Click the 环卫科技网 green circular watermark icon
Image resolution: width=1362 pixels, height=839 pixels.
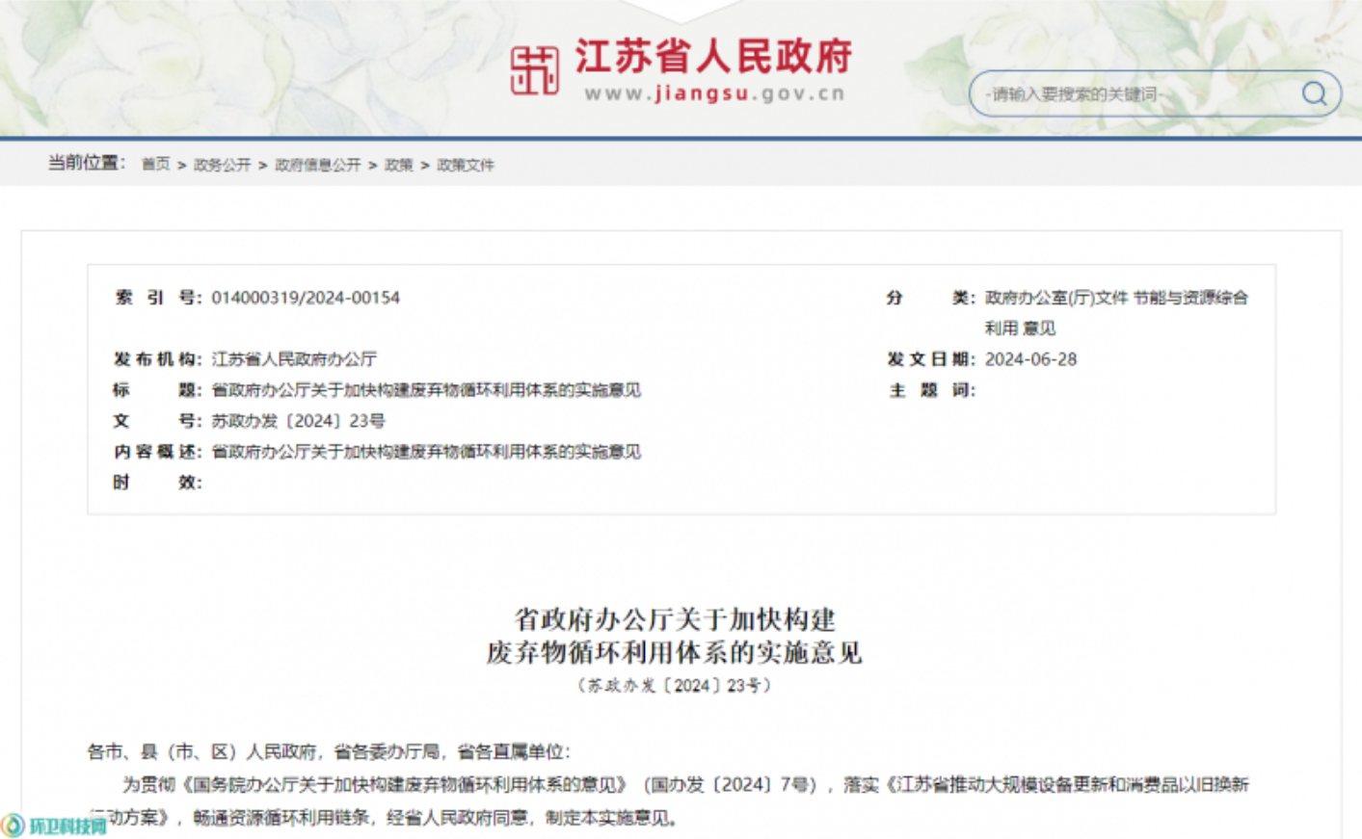point(13,826)
